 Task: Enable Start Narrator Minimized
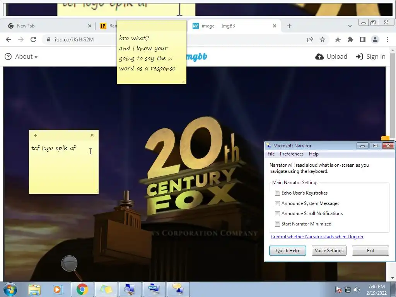click(x=277, y=224)
